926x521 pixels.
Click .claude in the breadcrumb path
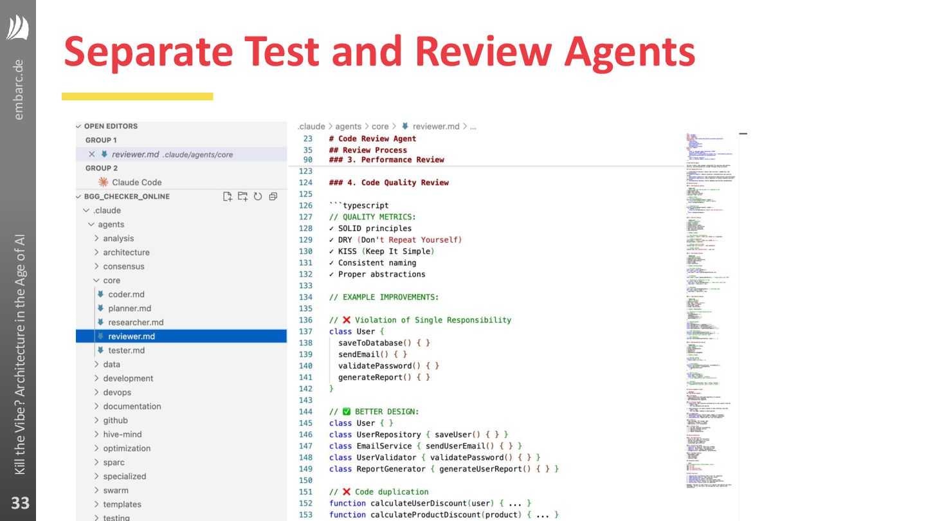[x=311, y=126]
